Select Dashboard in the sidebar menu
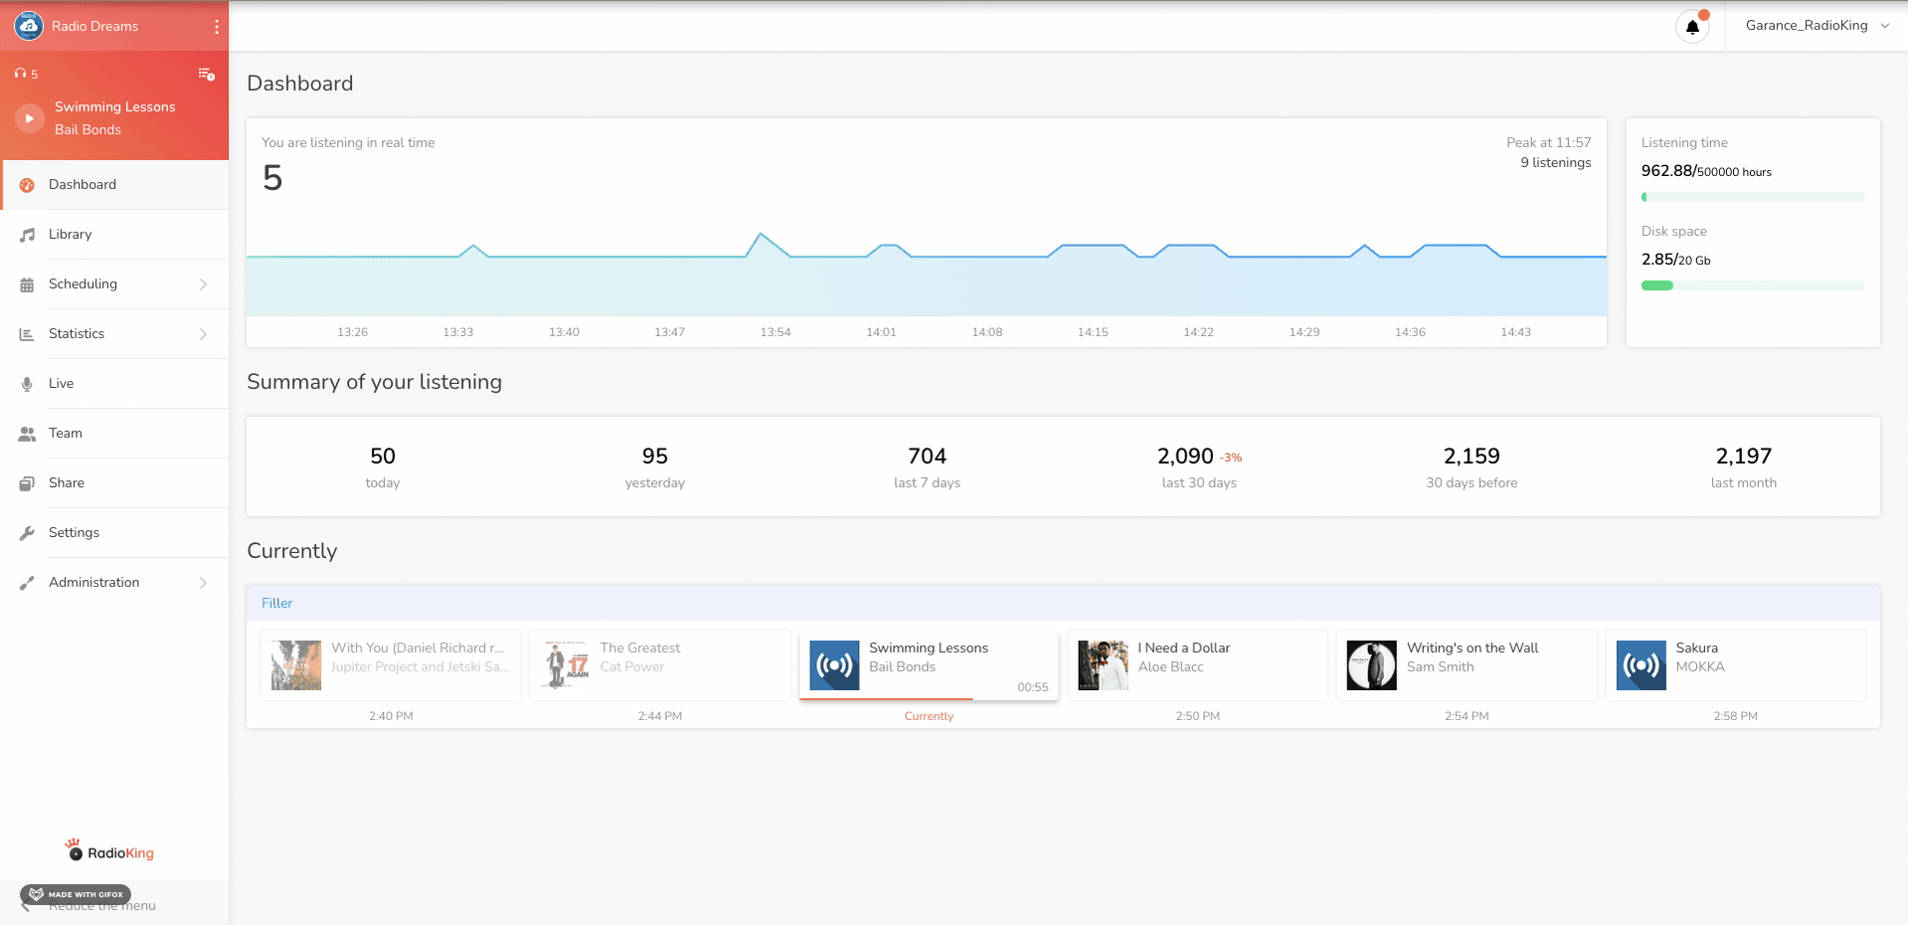The image size is (1908, 925). click(83, 185)
